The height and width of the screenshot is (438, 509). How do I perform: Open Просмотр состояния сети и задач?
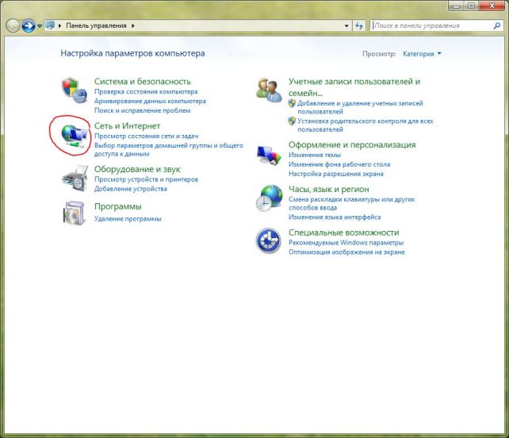click(146, 136)
